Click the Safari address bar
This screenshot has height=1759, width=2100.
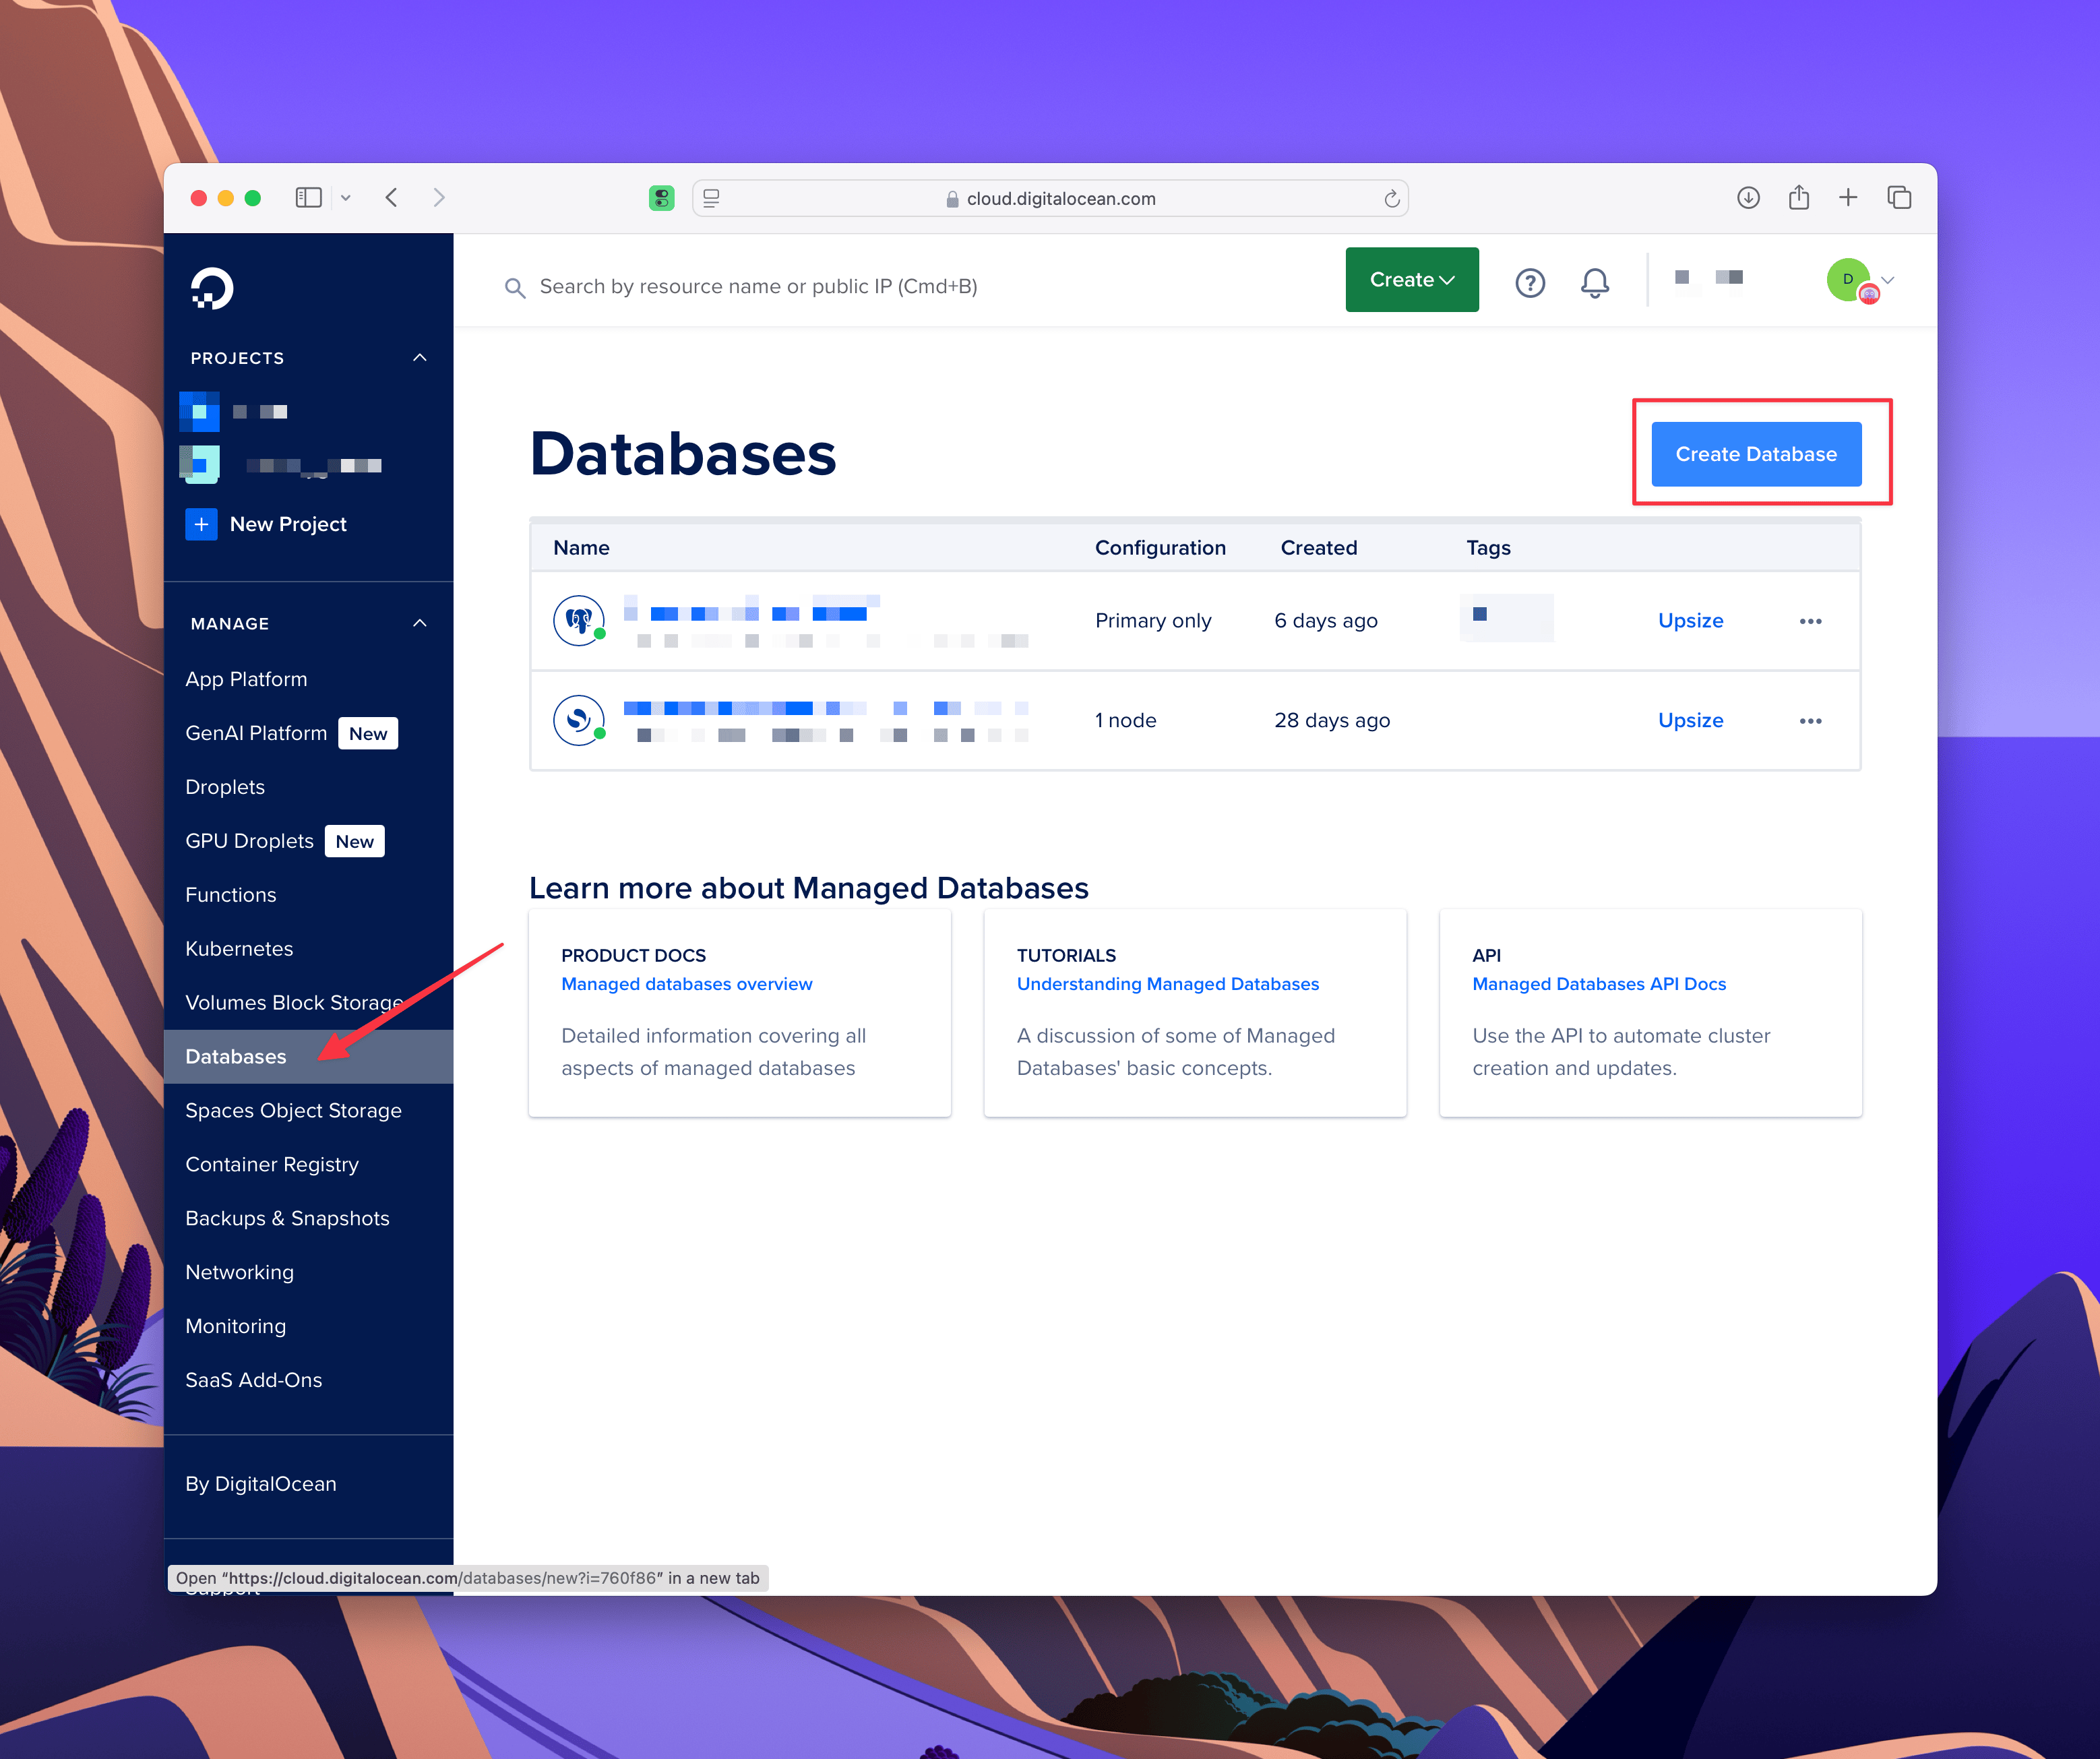tap(1050, 198)
